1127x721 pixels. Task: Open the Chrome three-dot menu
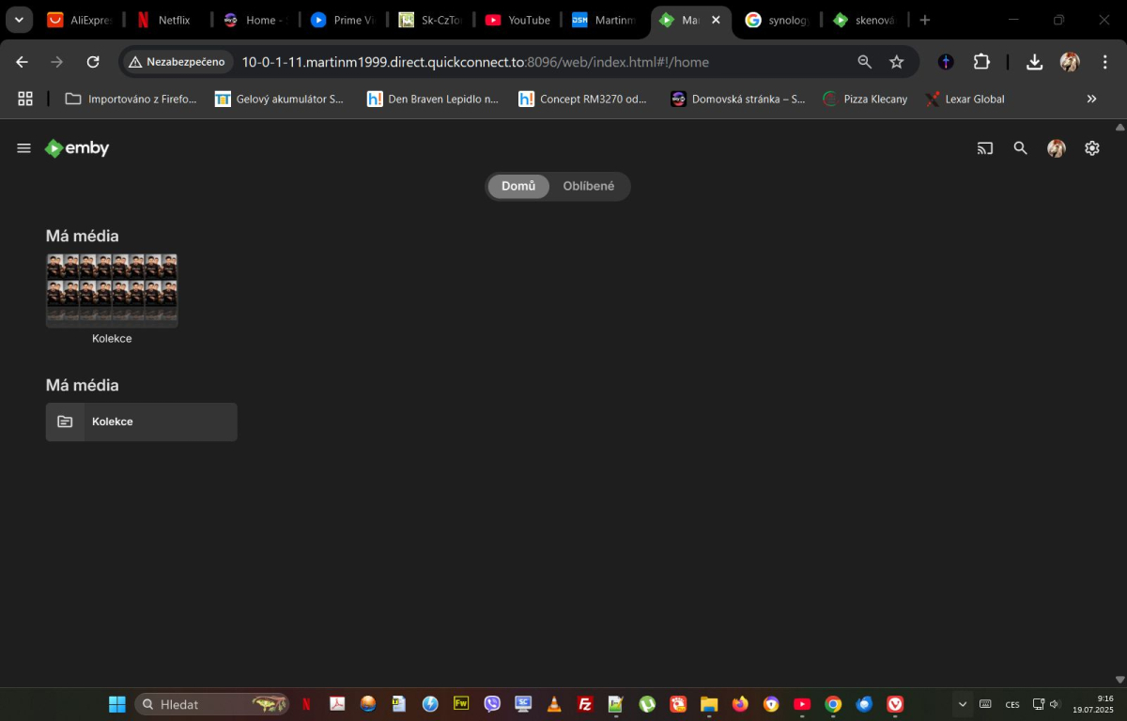click(x=1107, y=61)
